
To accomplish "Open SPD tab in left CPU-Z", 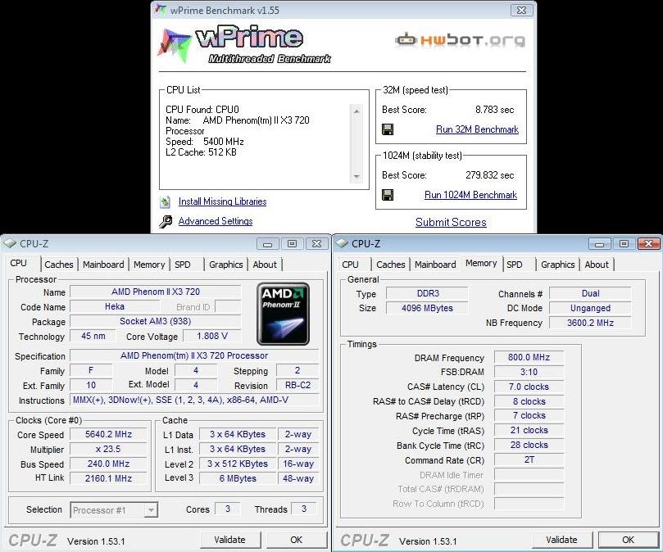I will click(x=183, y=265).
